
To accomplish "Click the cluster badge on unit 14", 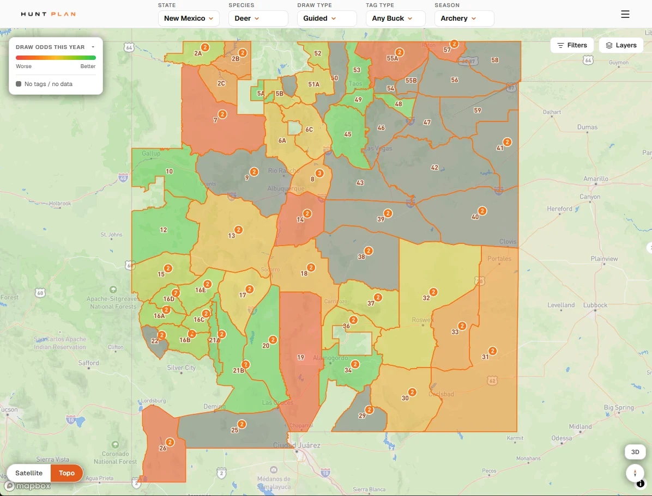I will coord(307,213).
